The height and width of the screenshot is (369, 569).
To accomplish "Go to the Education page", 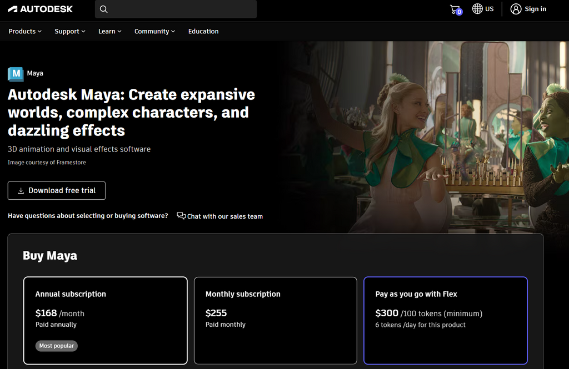I will pyautogui.click(x=203, y=32).
